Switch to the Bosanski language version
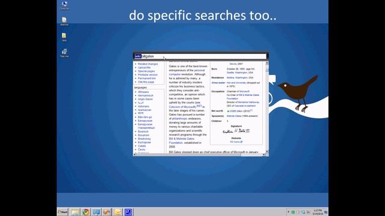Screen dimensions: 385x216 tap(143, 135)
